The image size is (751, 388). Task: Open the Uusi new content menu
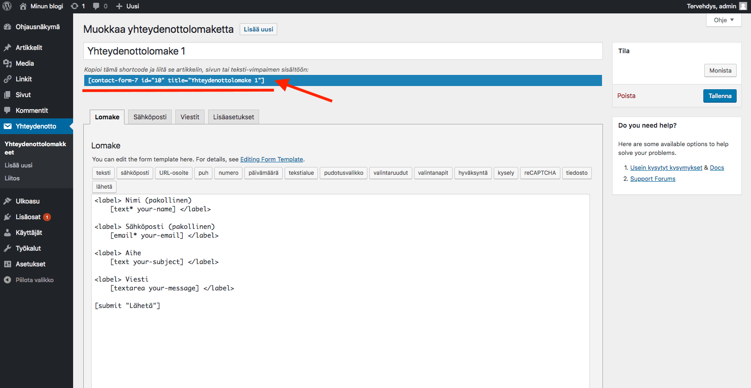(x=128, y=6)
